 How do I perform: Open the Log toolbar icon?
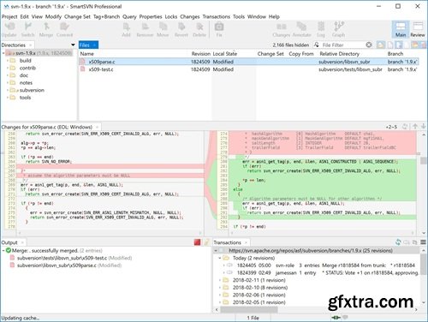[321, 29]
